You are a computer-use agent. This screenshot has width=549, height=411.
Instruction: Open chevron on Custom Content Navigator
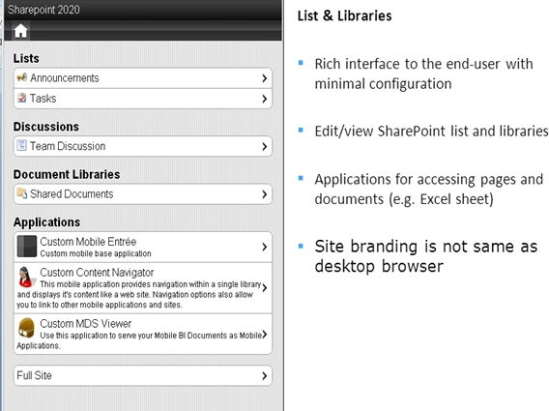click(264, 287)
